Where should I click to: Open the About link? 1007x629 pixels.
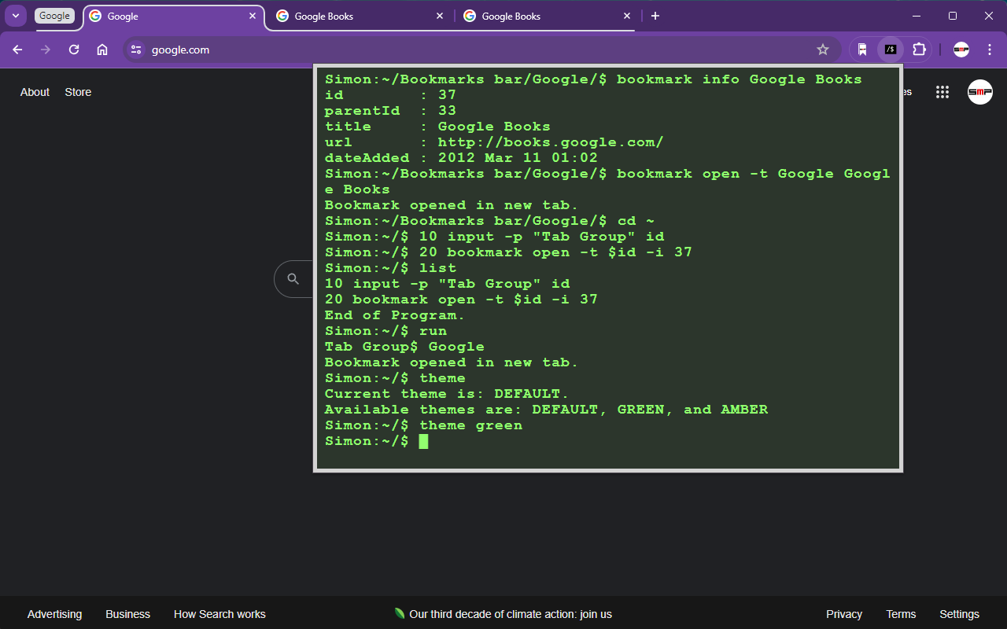coord(35,92)
